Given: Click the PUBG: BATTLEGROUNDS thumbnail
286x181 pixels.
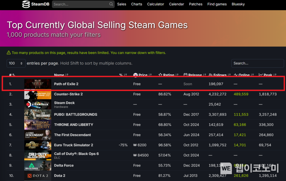Looking at the screenshot, I should 38,115.
